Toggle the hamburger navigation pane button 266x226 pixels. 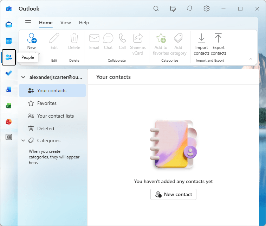click(x=28, y=23)
